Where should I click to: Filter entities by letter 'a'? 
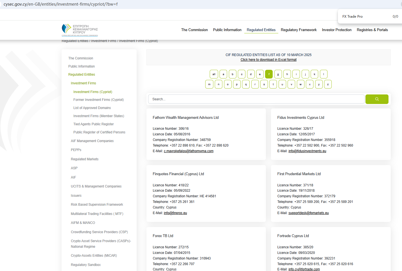pyautogui.click(x=223, y=74)
